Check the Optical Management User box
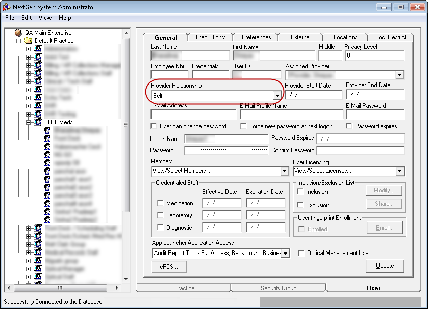The image size is (428, 309). tap(301, 253)
